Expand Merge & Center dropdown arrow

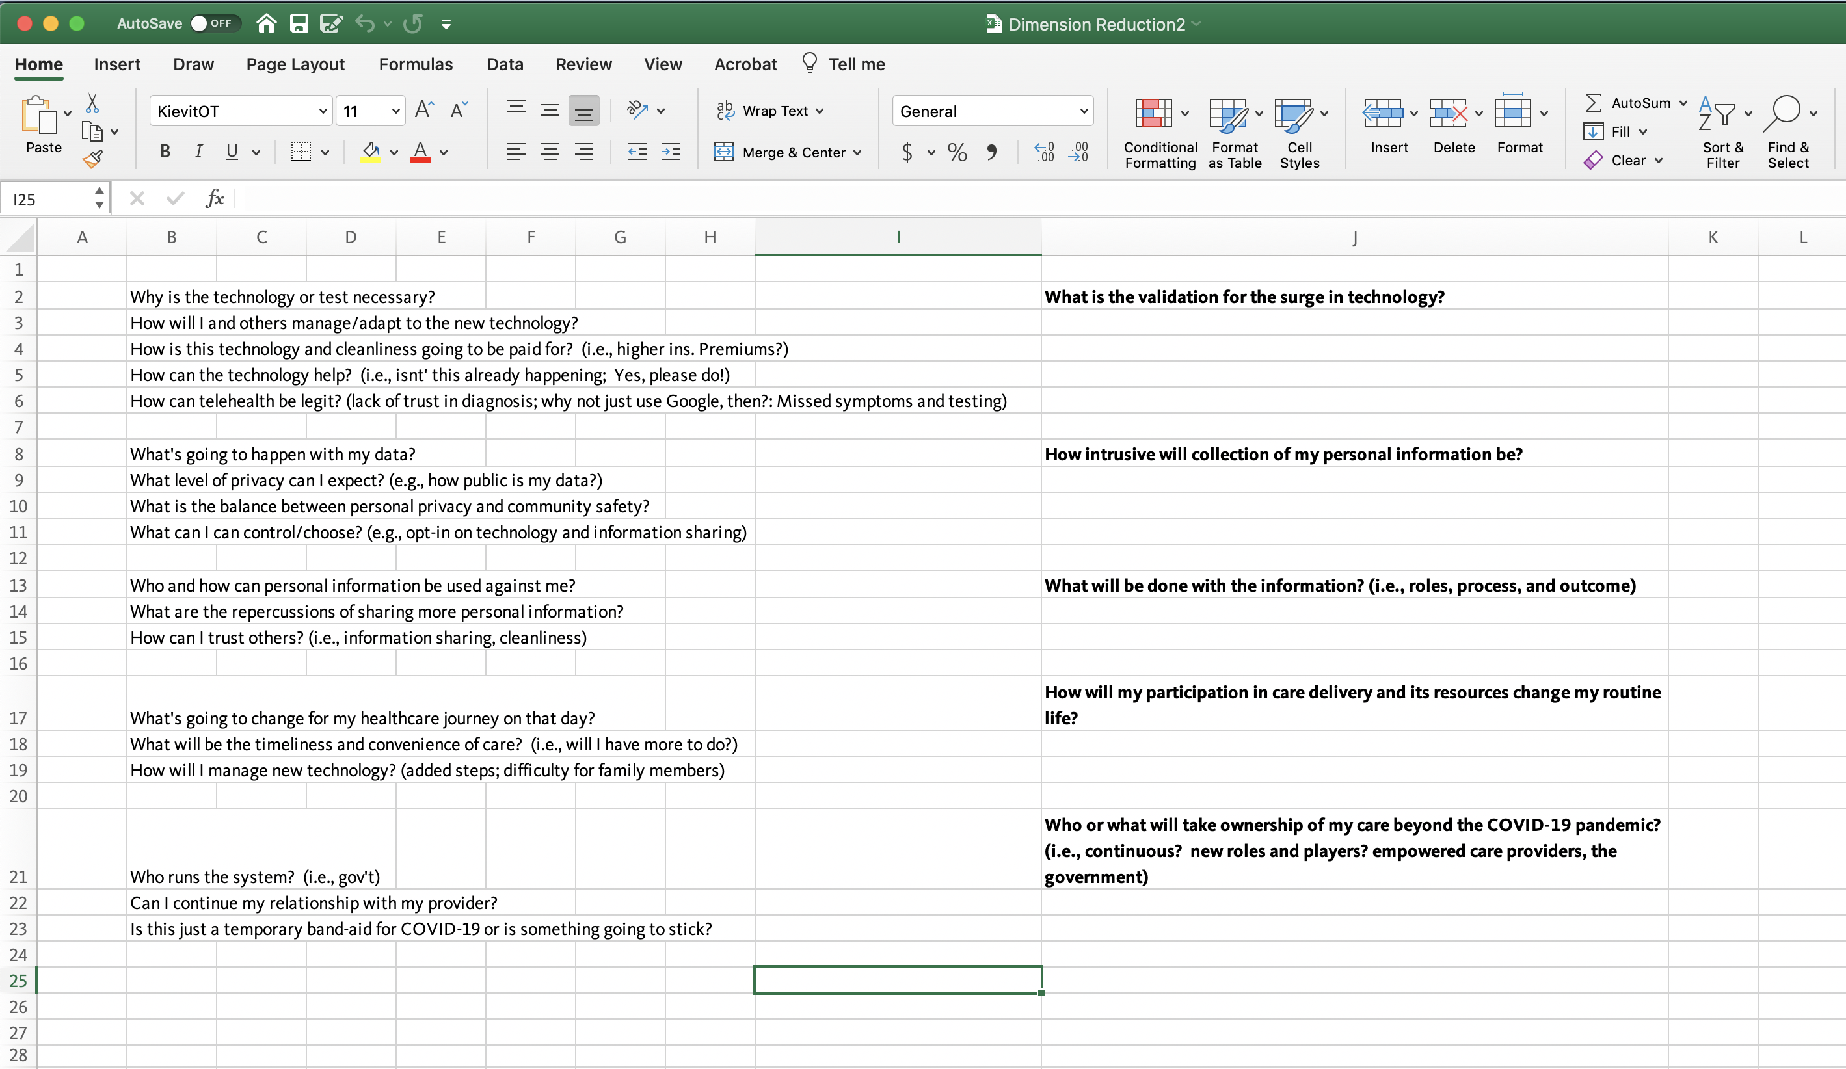pos(857,153)
